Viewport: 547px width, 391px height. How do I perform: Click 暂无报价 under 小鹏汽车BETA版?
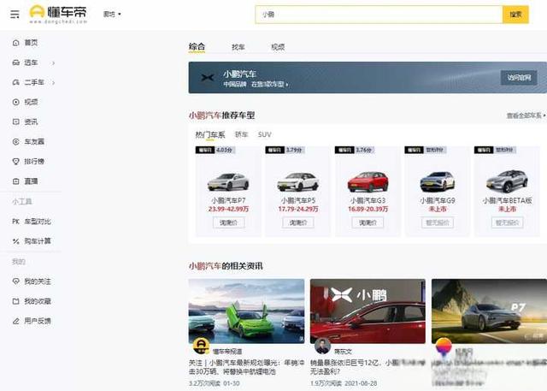(507, 222)
